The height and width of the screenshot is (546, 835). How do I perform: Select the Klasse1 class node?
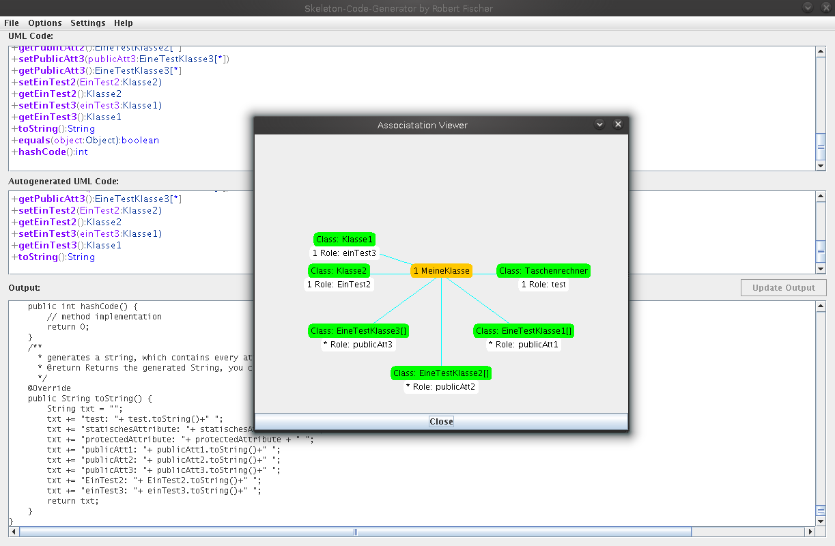pos(345,240)
